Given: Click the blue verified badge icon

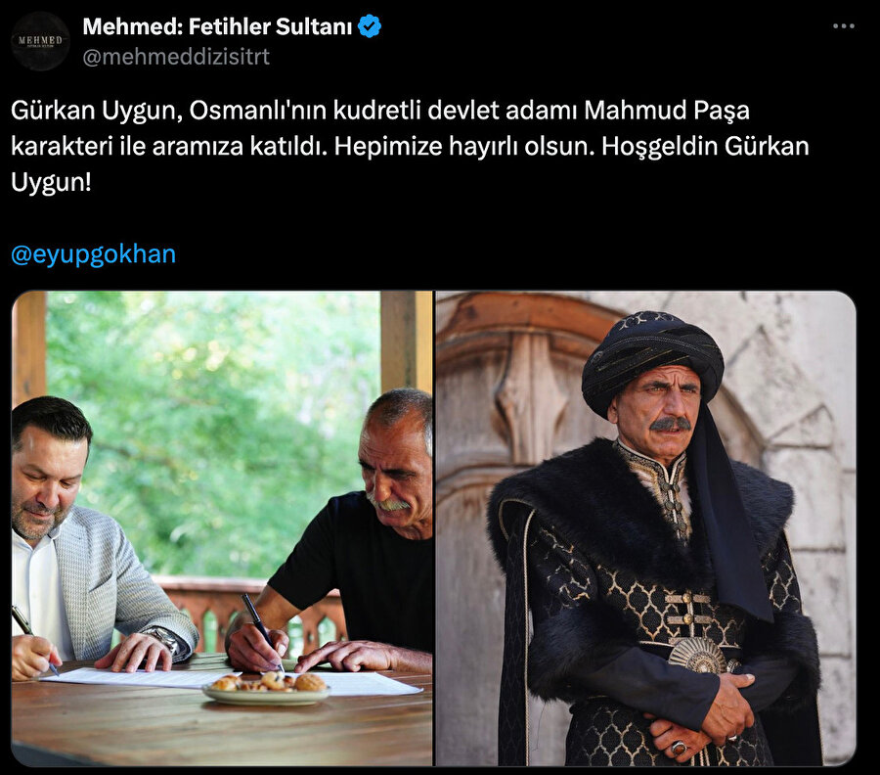Looking at the screenshot, I should tap(370, 26).
